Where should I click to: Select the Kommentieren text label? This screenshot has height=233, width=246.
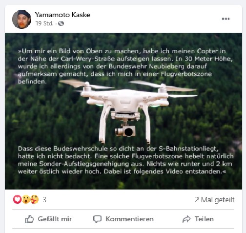point(129,219)
